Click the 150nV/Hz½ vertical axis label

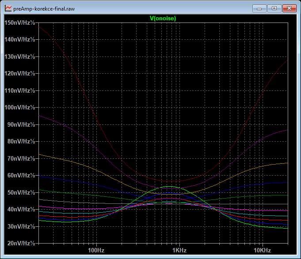[x=20, y=23]
